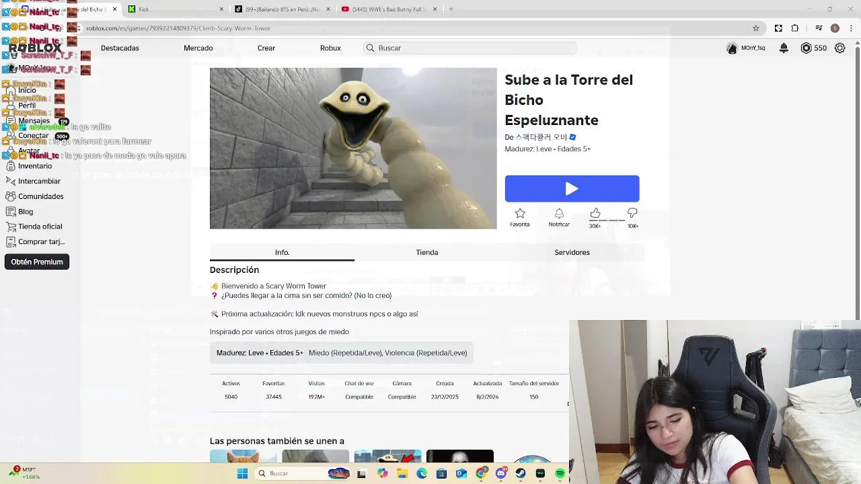The width and height of the screenshot is (861, 484).
Task: Open Microsoft Store from the taskbar
Action: (441, 473)
